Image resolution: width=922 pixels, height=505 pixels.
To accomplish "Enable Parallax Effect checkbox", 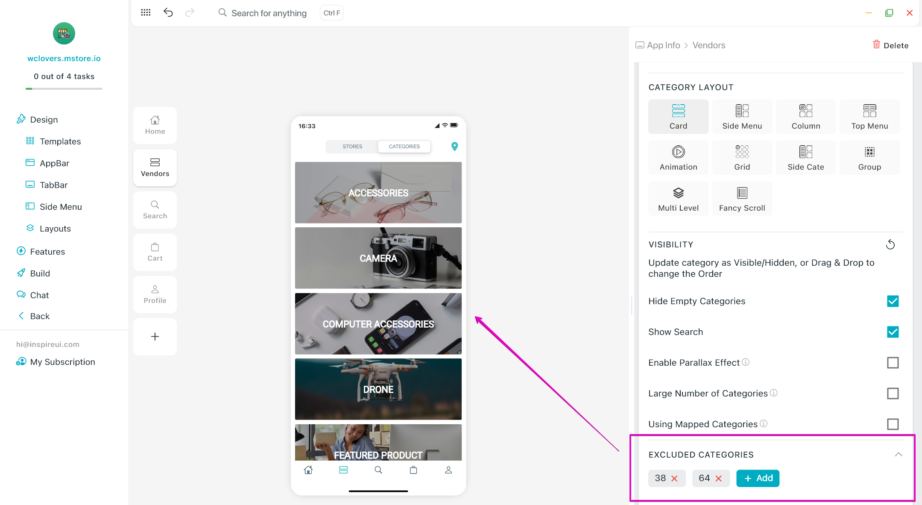I will (893, 363).
